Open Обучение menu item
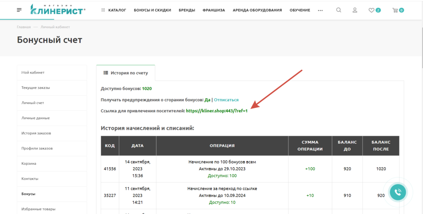 tap(300, 10)
